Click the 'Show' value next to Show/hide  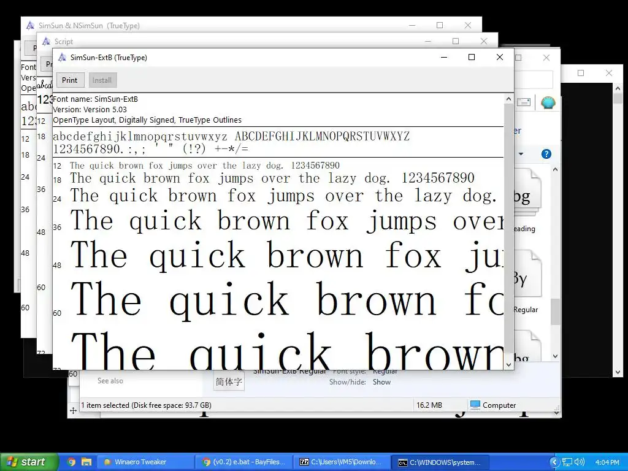(x=381, y=382)
